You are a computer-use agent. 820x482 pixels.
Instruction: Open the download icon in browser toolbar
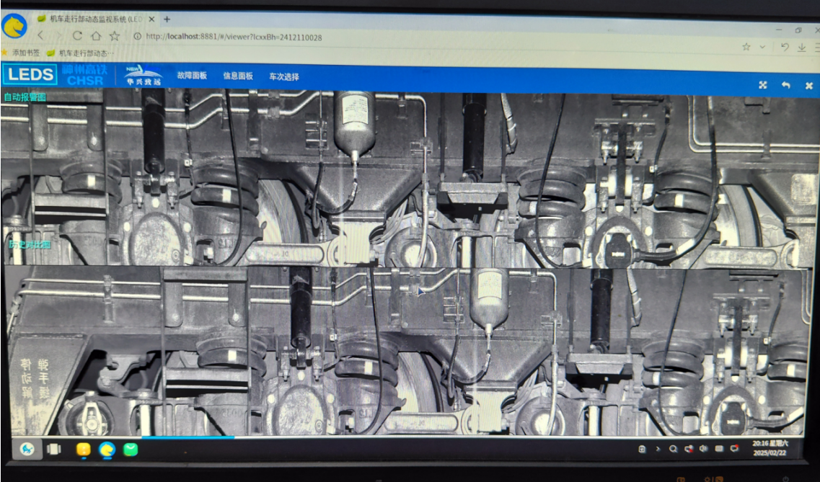801,48
